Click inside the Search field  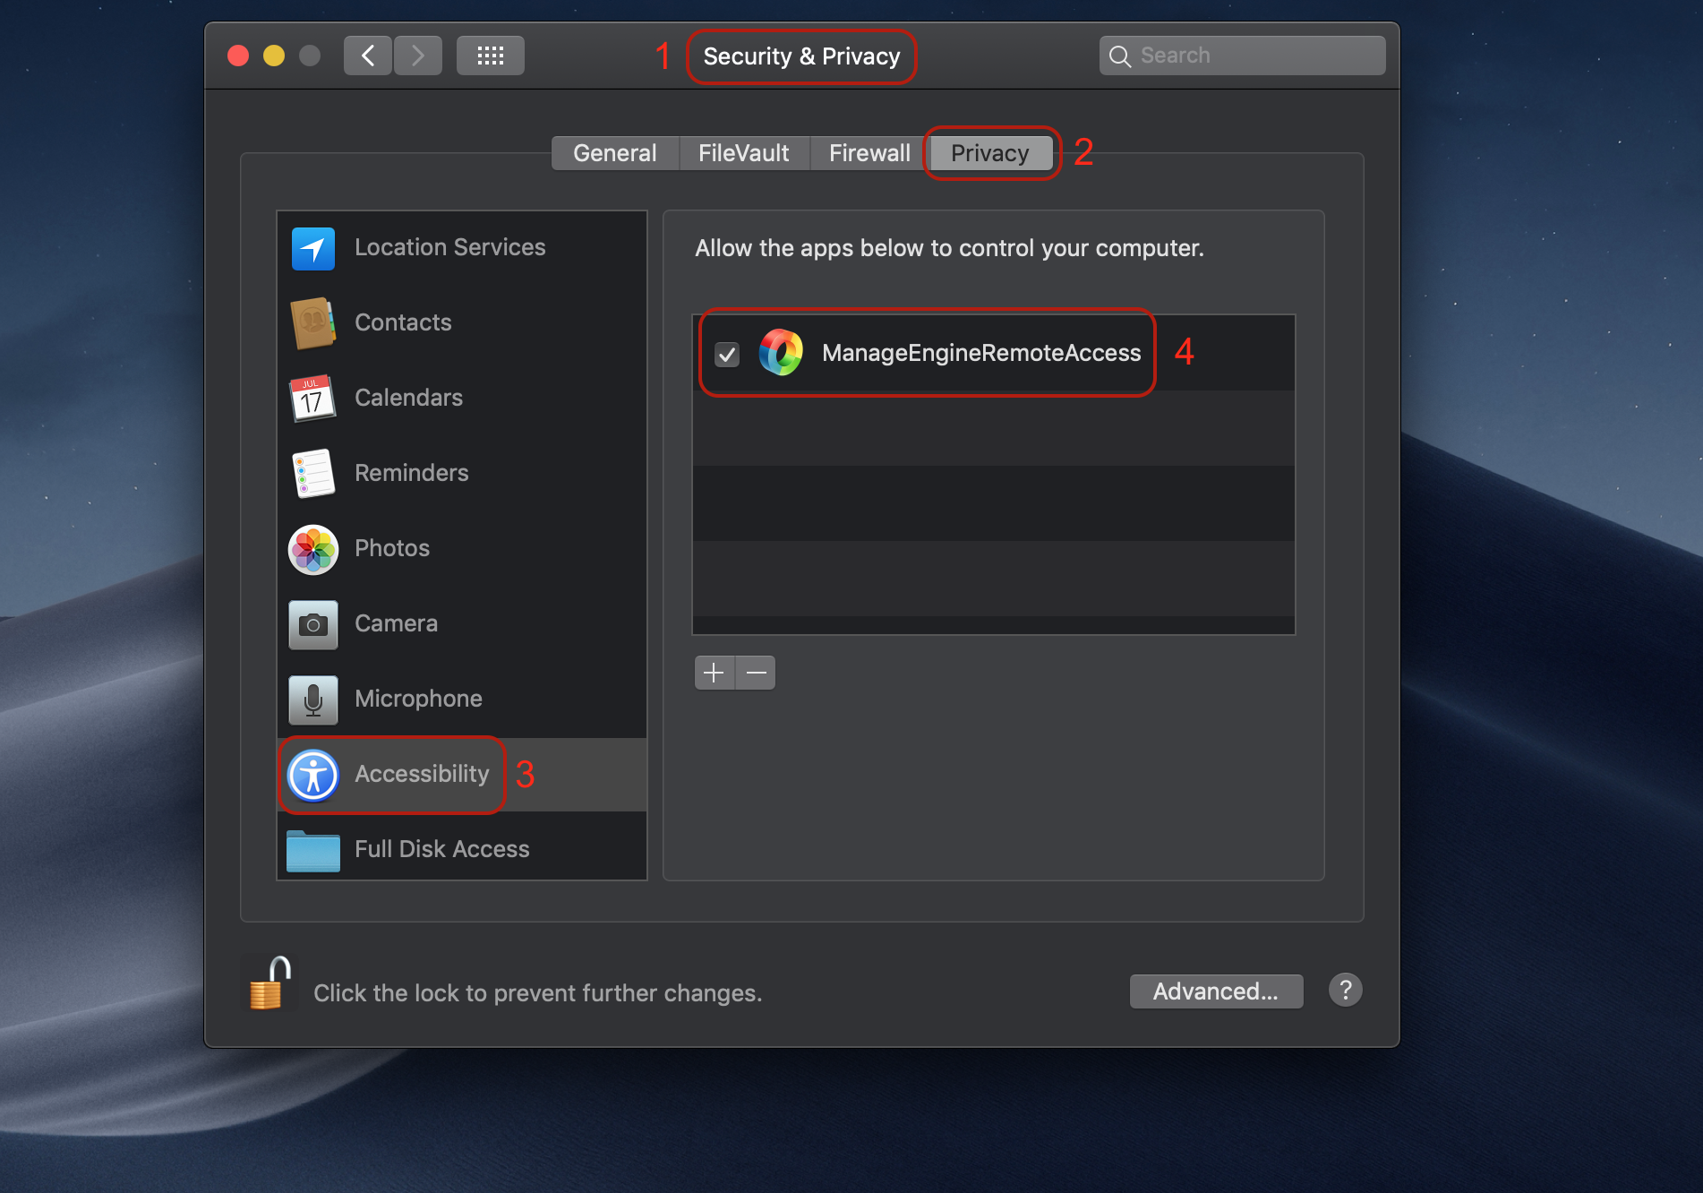[1241, 55]
